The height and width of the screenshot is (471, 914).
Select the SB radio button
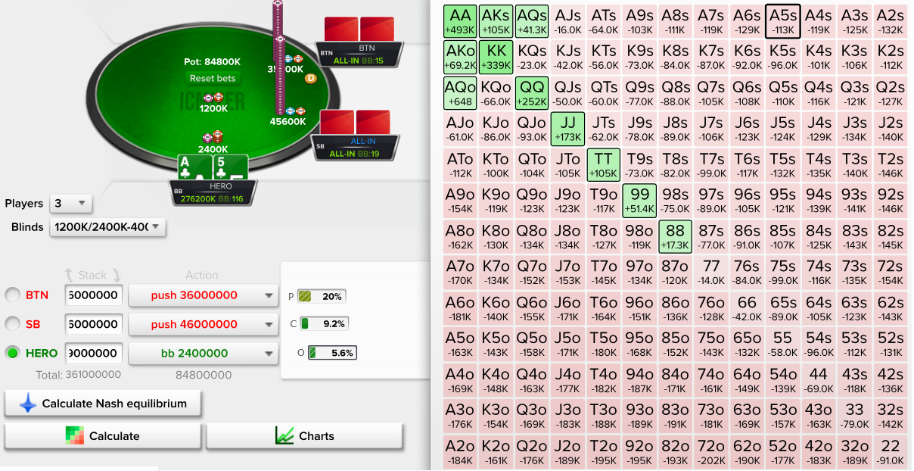point(13,324)
